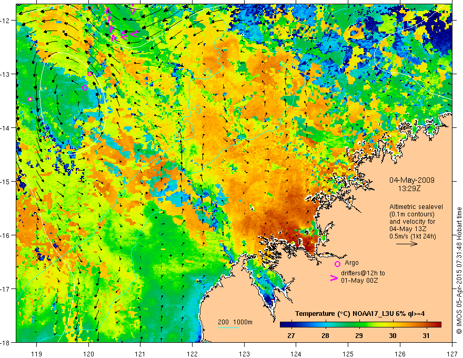Click the colorbar label 30
The image size is (463, 358).
pos(392,335)
